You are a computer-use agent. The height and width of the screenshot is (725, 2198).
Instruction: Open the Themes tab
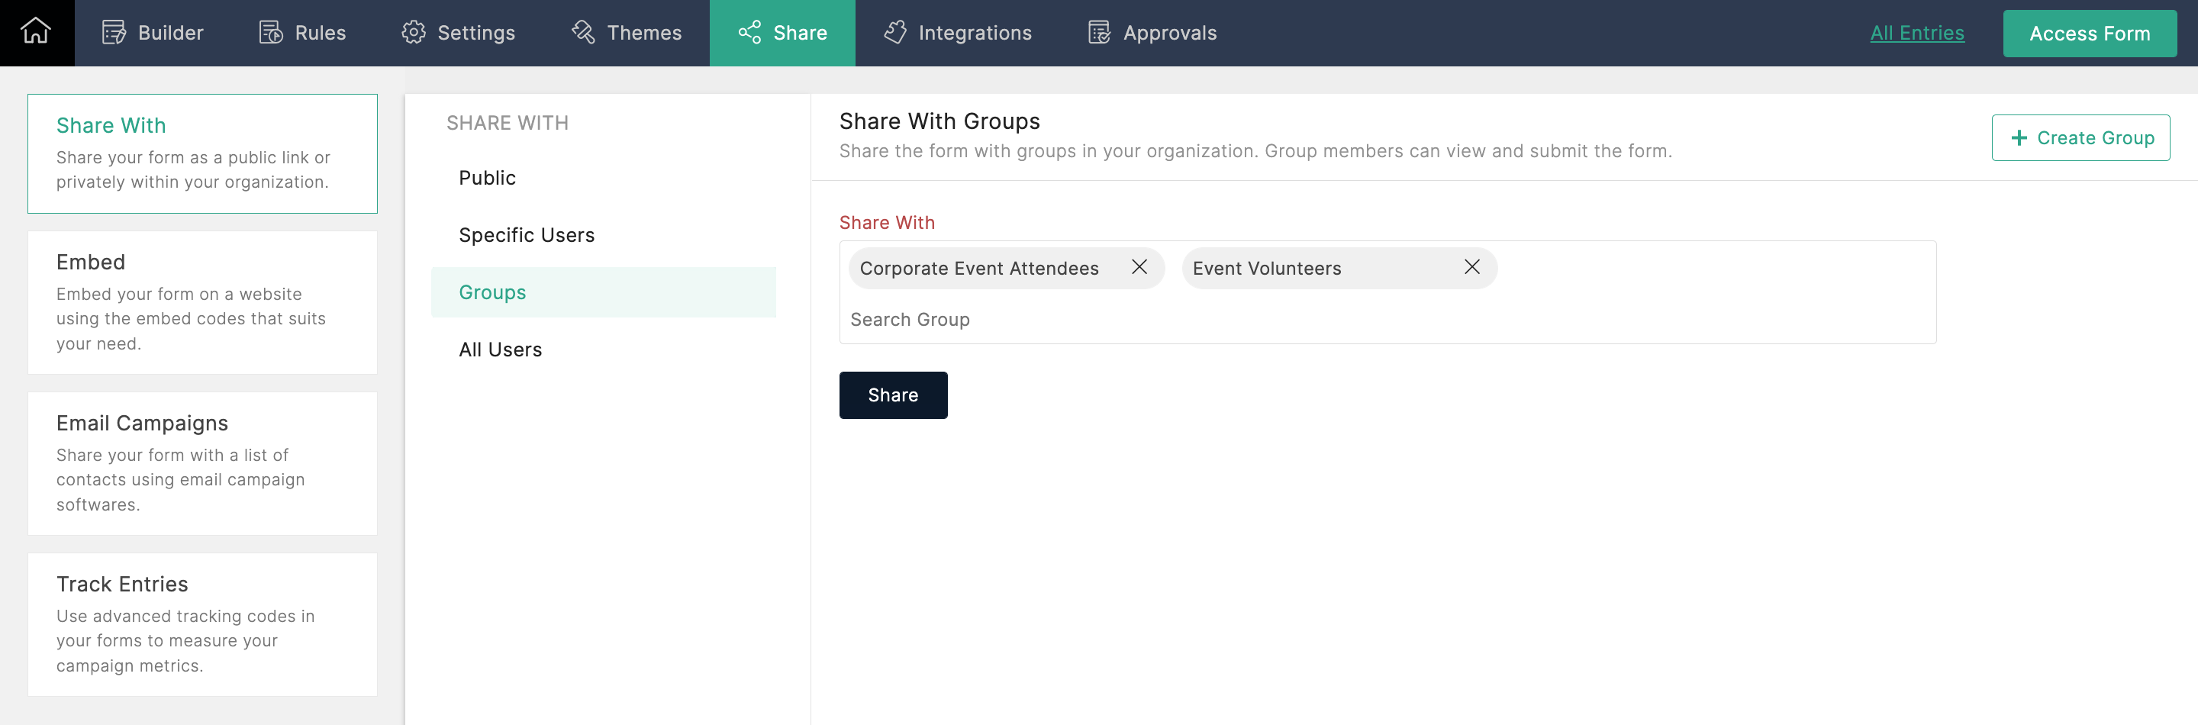point(627,34)
